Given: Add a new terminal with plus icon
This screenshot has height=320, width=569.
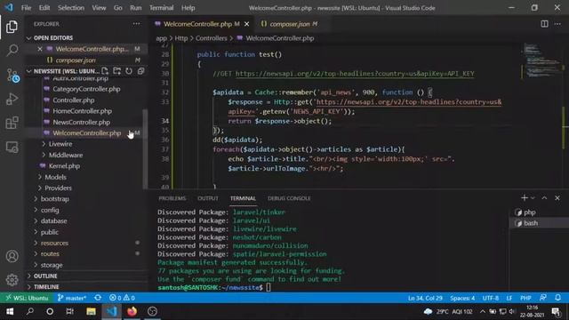Looking at the screenshot, I should coord(524,198).
